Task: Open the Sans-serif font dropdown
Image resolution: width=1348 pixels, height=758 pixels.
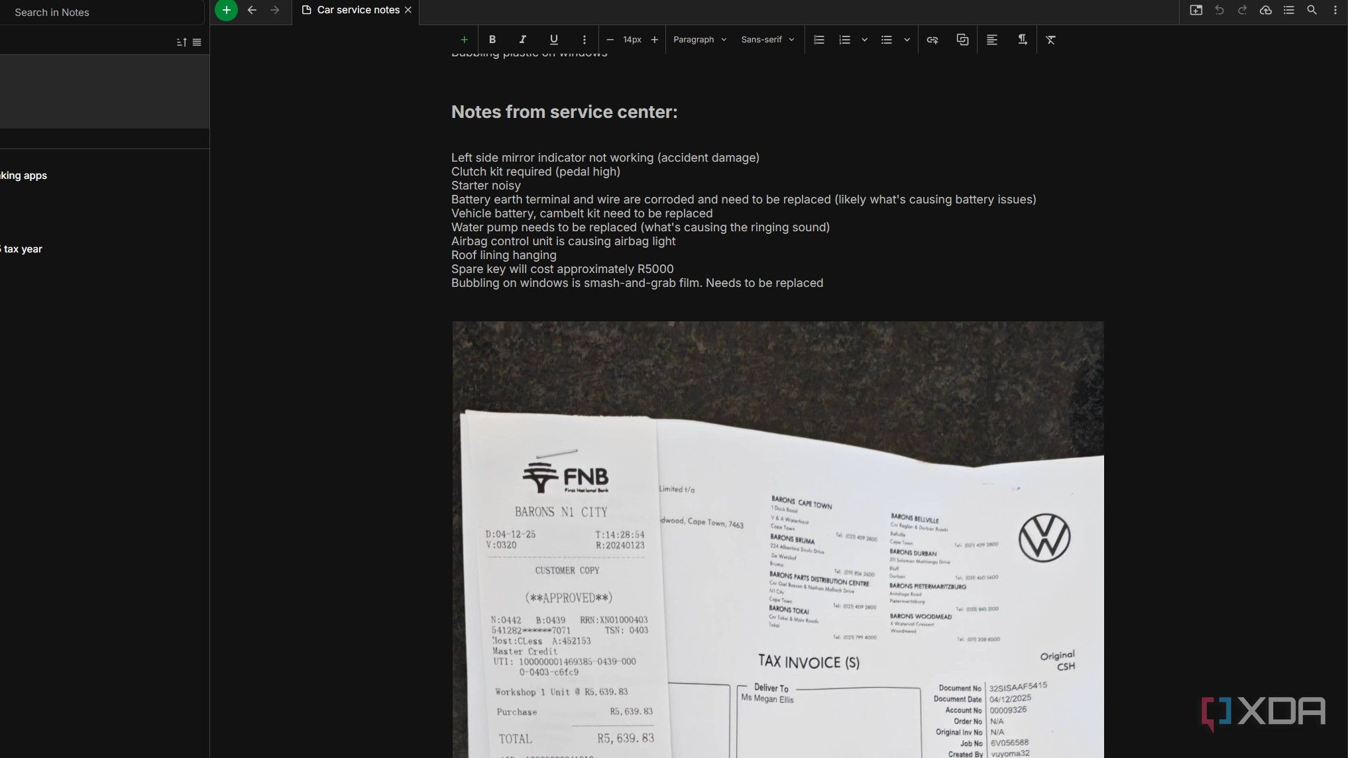Action: [767, 40]
